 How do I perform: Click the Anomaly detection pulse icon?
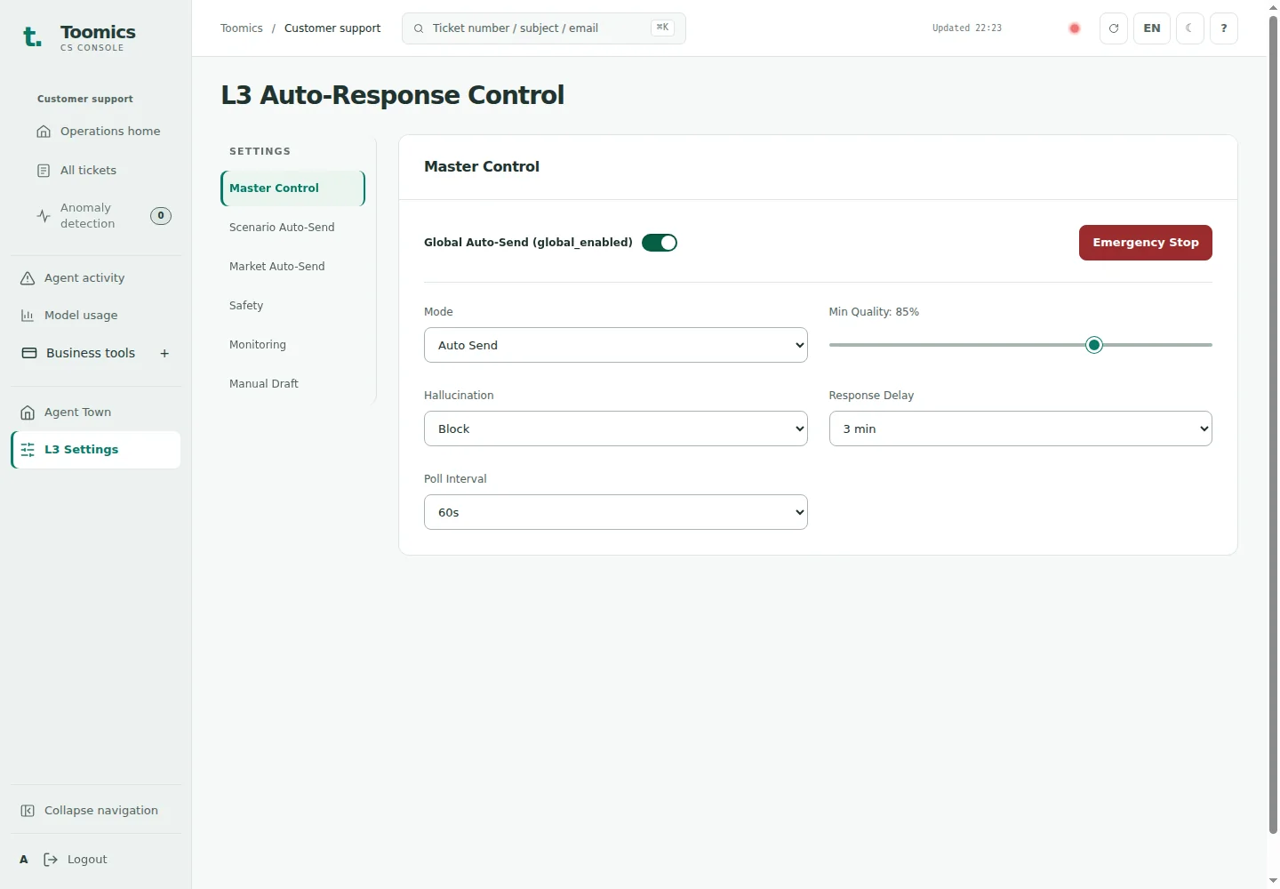pos(44,216)
